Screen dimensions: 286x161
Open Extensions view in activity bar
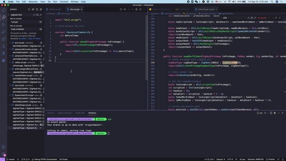click(x=4, y=39)
